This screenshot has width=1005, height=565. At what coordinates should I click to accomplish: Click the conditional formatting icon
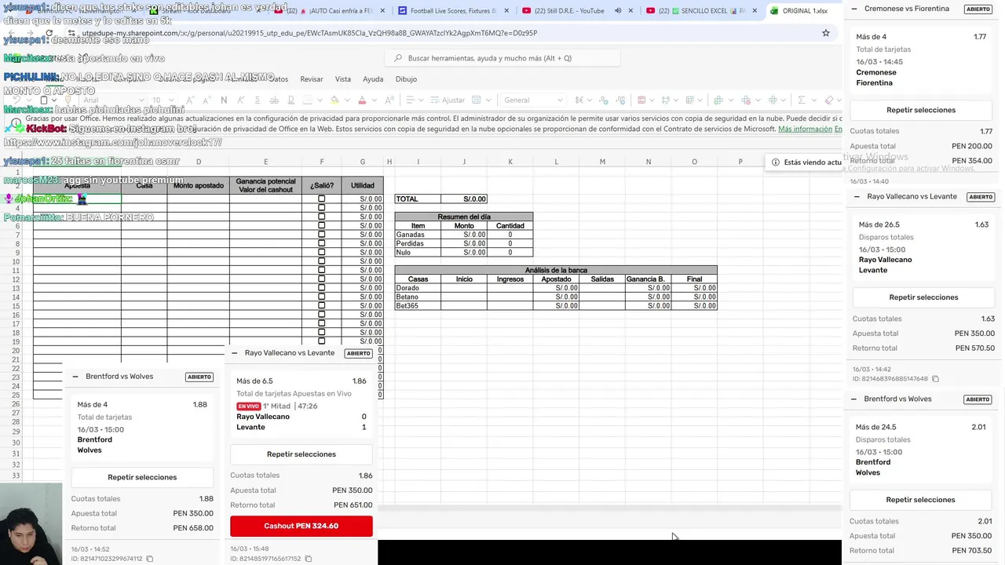click(x=641, y=100)
